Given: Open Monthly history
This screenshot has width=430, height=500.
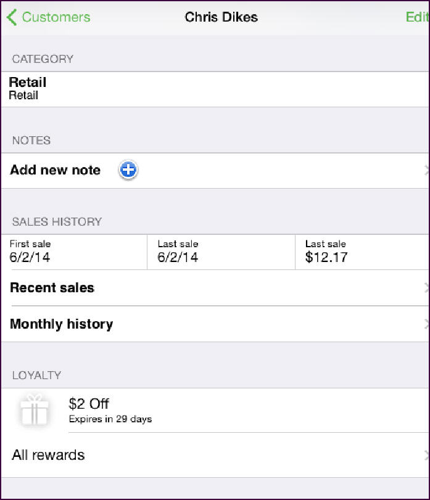Looking at the screenshot, I should click(215, 324).
